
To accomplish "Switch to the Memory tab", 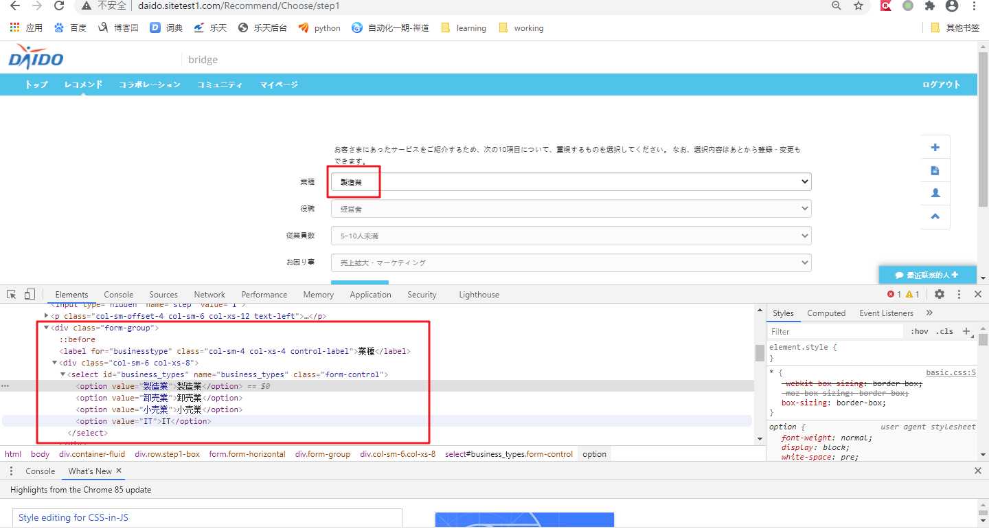I will pyautogui.click(x=318, y=295).
